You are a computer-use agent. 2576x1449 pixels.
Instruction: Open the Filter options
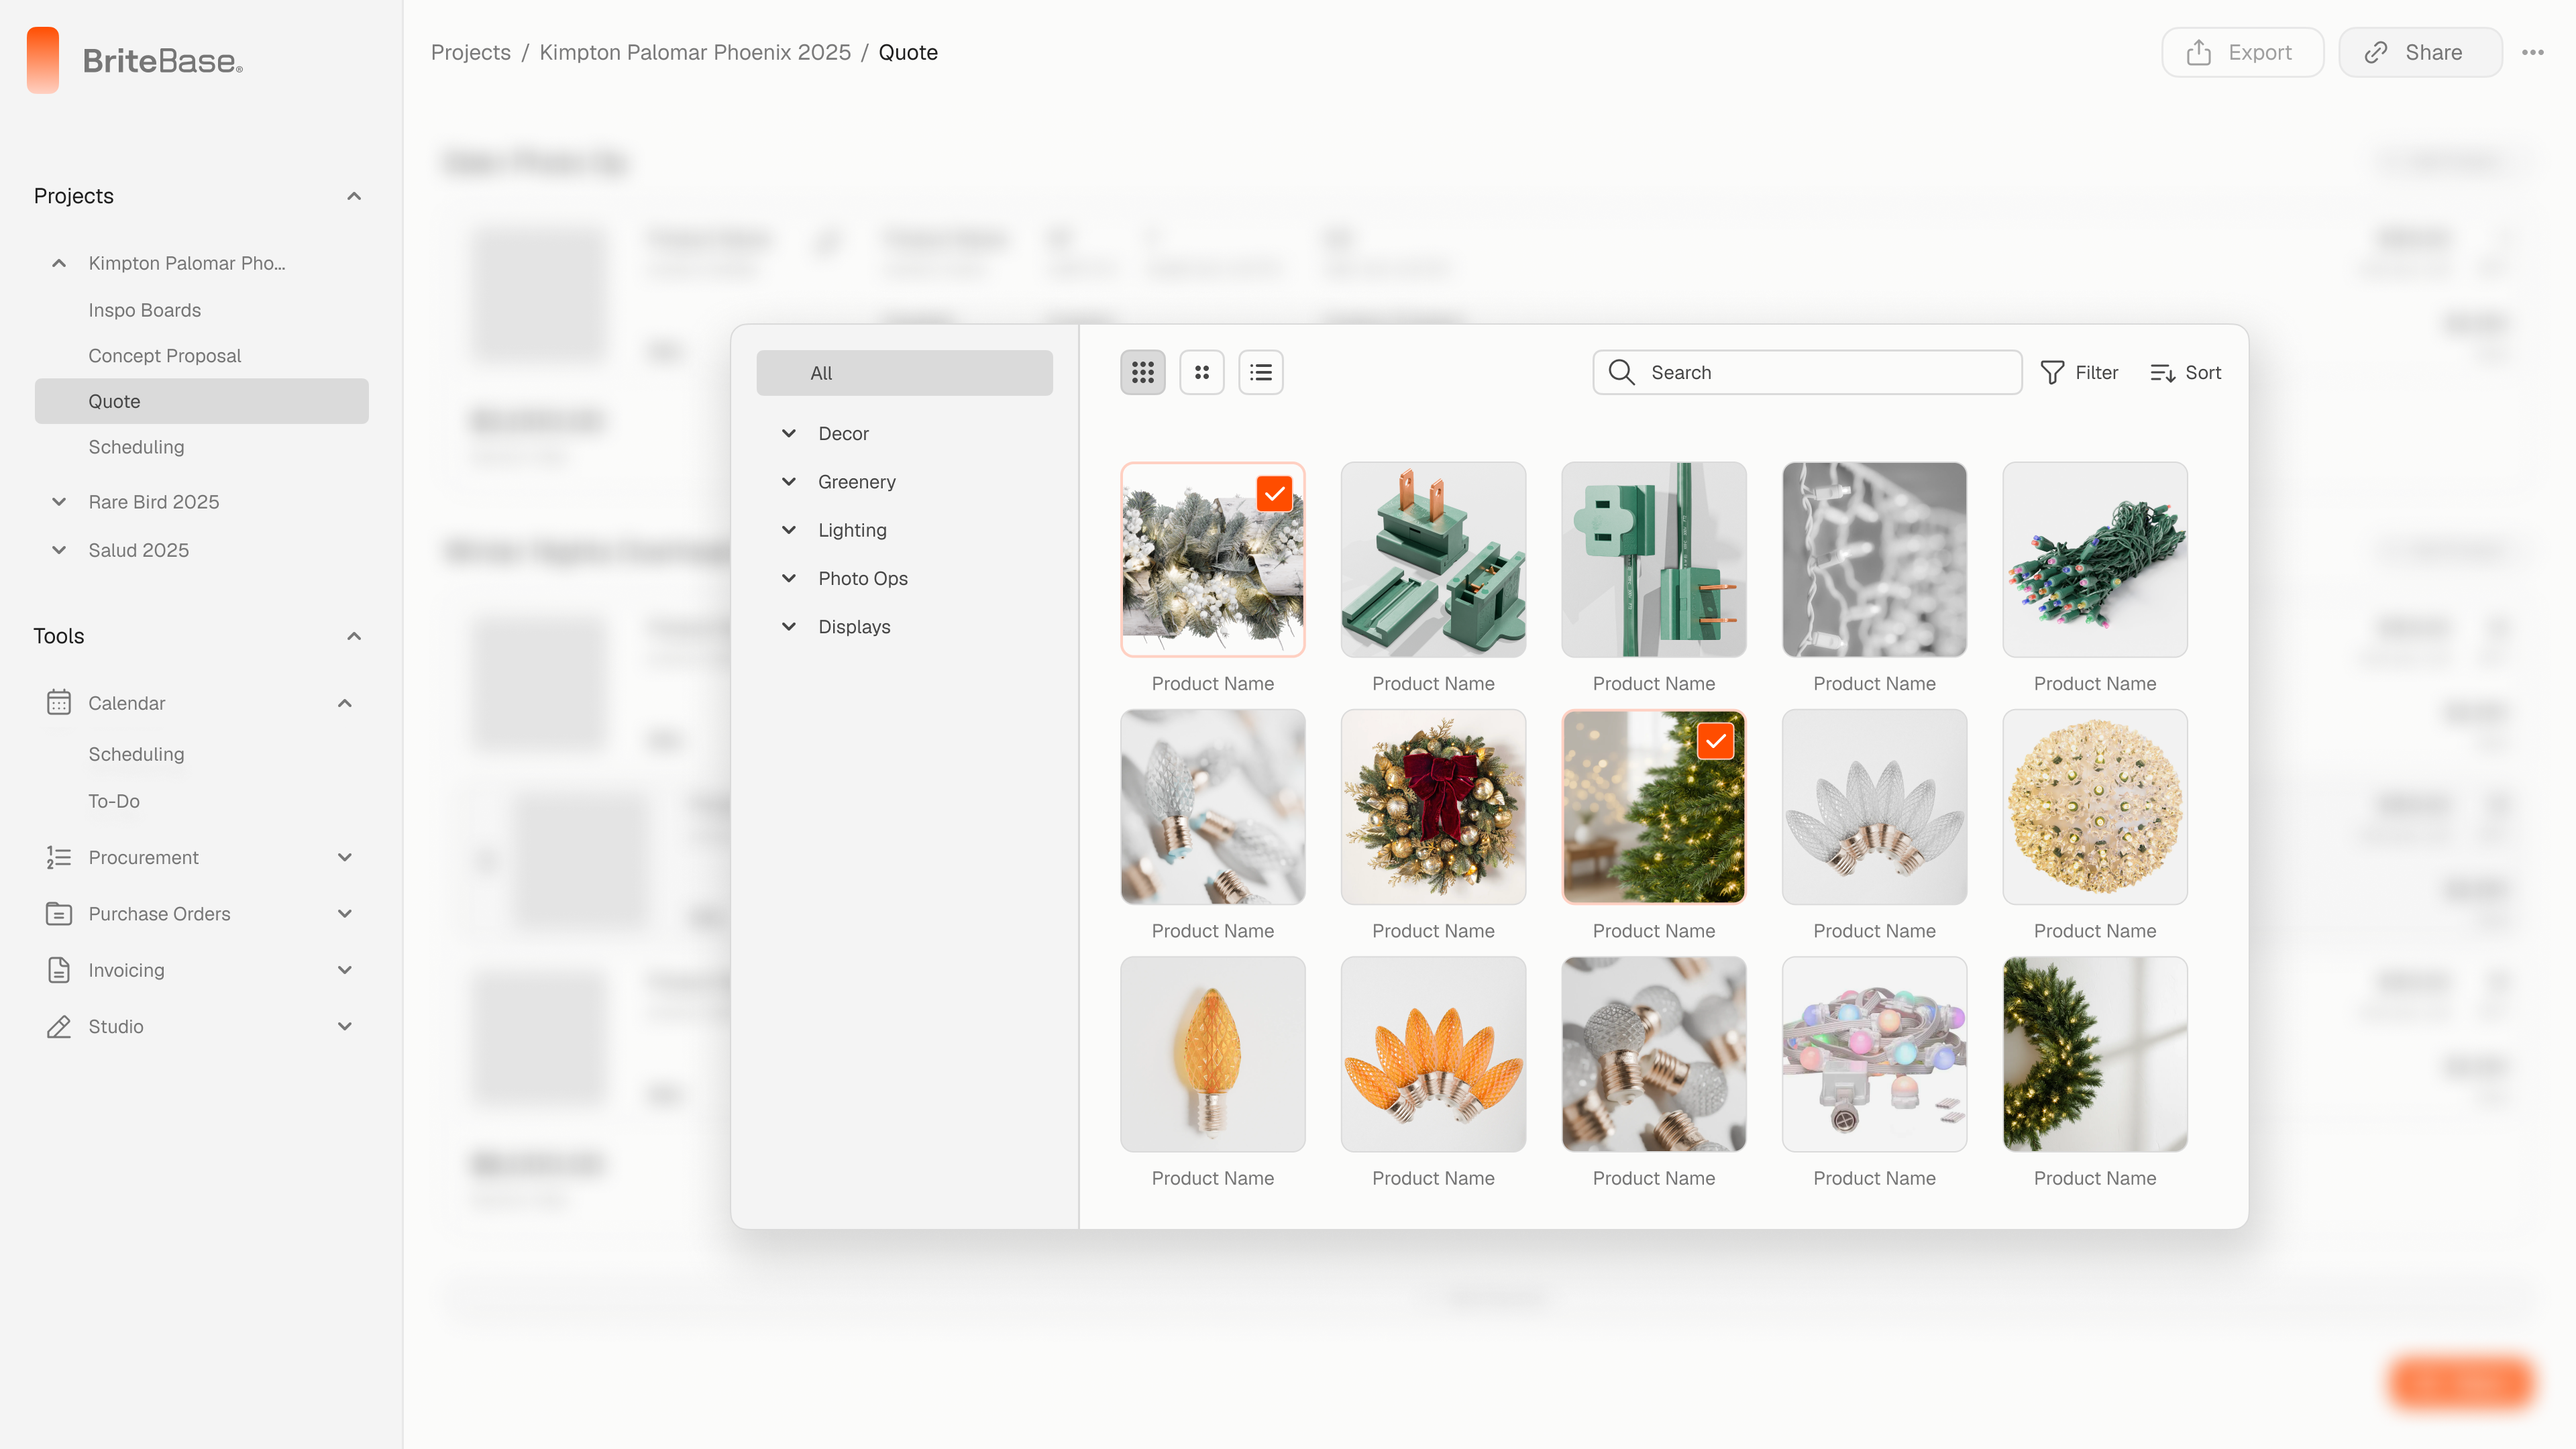click(2079, 372)
